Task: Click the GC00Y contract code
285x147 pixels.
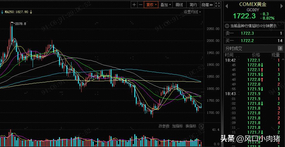Action: click(254, 9)
